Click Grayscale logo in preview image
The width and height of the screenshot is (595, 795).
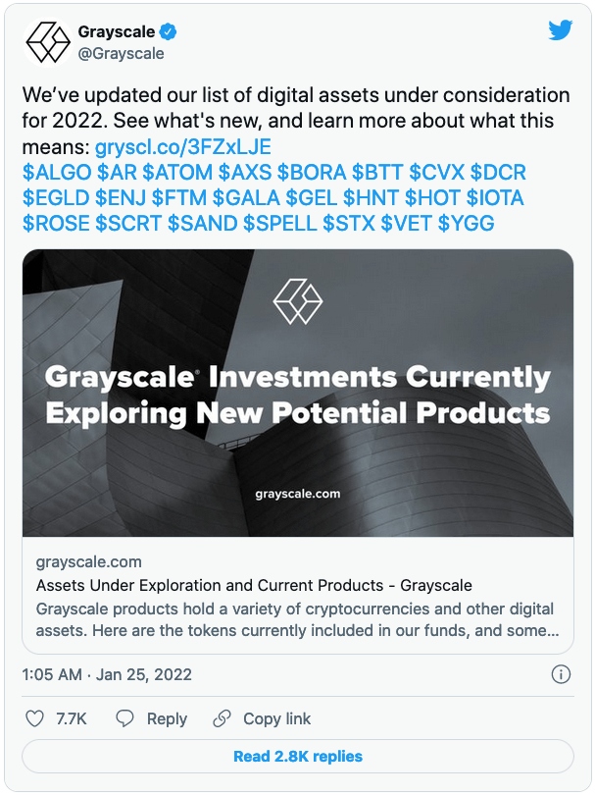coord(298,301)
